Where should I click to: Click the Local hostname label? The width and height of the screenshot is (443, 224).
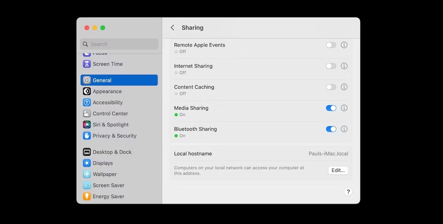[193, 154]
